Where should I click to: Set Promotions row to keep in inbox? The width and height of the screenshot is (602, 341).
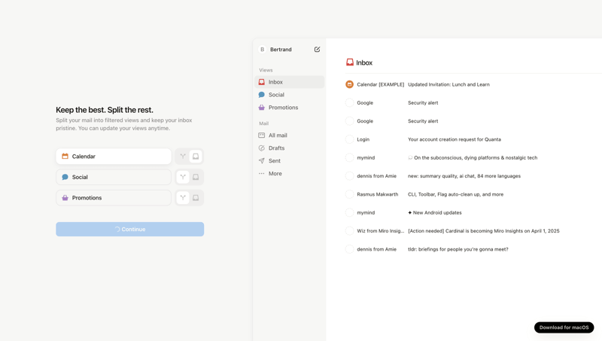(196, 198)
